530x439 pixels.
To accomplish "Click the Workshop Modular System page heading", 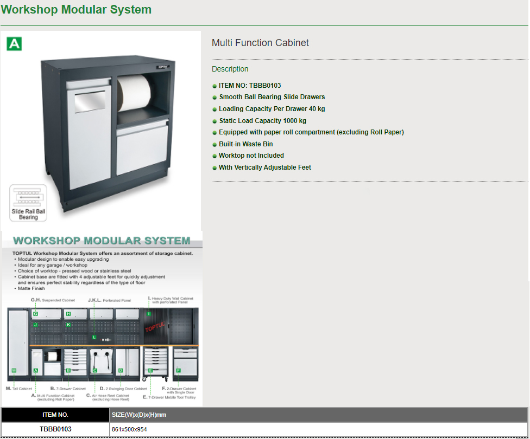I will (x=76, y=10).
